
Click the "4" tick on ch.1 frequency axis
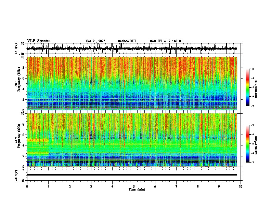tap(24, 89)
